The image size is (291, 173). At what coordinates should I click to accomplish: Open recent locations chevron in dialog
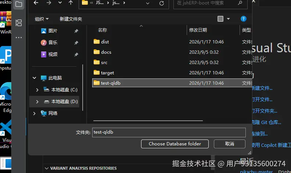(60, 3)
